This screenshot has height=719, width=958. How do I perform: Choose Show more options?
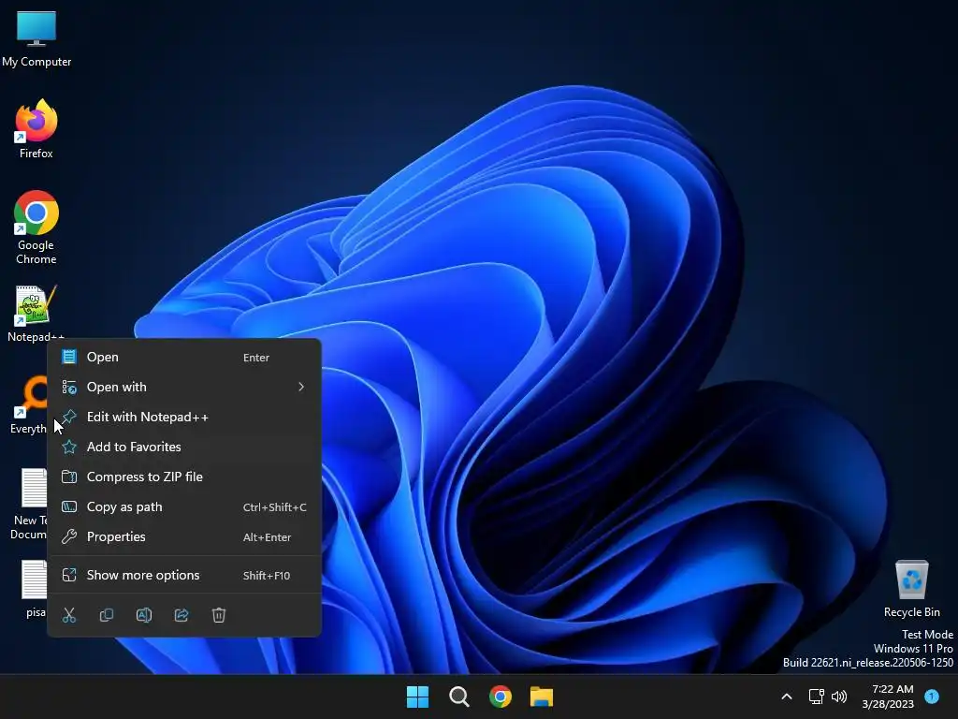click(x=184, y=576)
